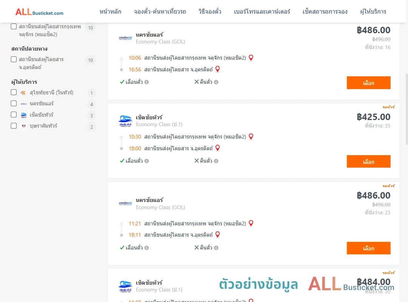Click Sukhothai Thani Win Tour filter logo

[23, 92]
